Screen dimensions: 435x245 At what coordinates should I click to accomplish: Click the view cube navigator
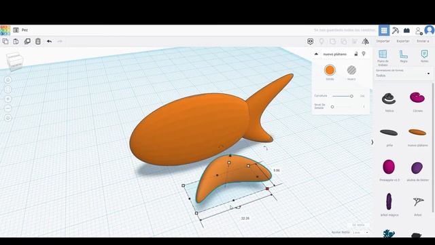pyautogui.click(x=14, y=61)
